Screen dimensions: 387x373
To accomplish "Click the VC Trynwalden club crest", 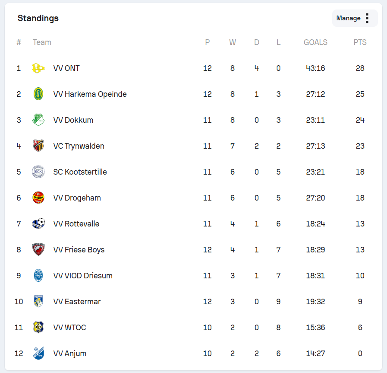I will coord(38,146).
